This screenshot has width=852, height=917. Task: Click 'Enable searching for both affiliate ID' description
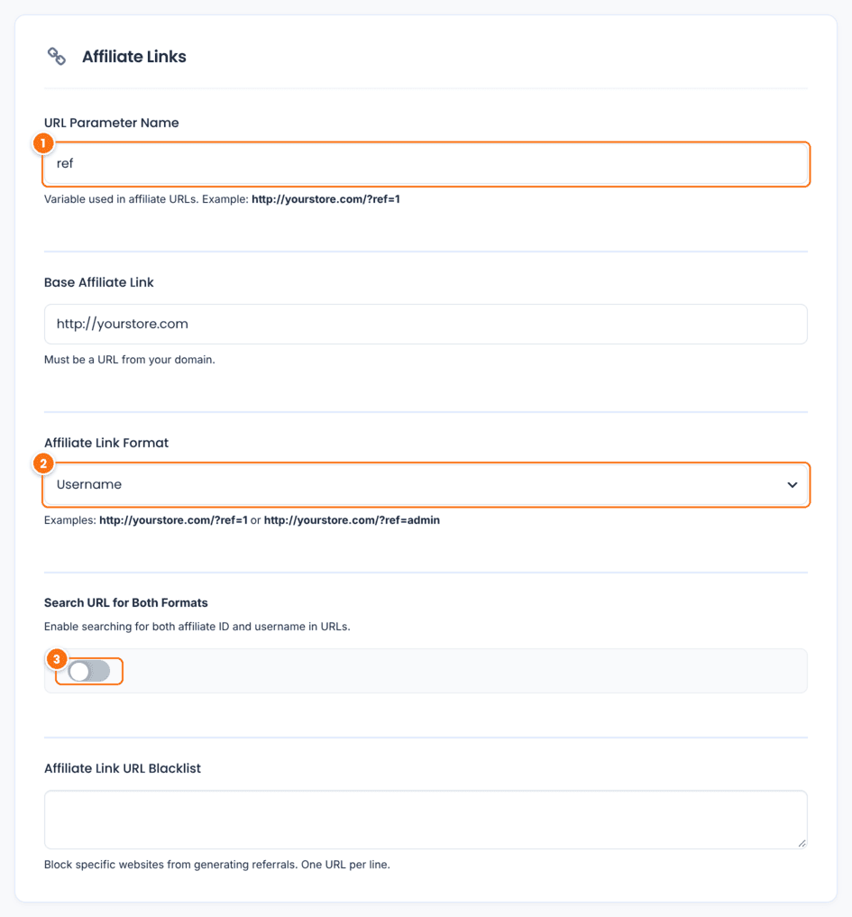tap(197, 627)
